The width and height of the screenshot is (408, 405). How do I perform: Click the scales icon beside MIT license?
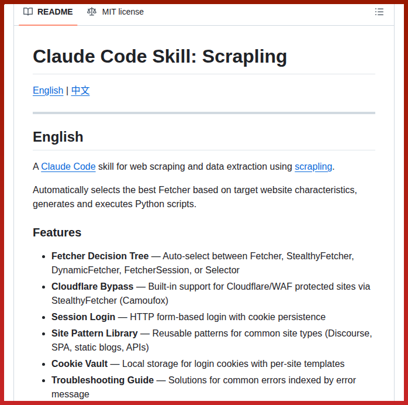pos(92,12)
